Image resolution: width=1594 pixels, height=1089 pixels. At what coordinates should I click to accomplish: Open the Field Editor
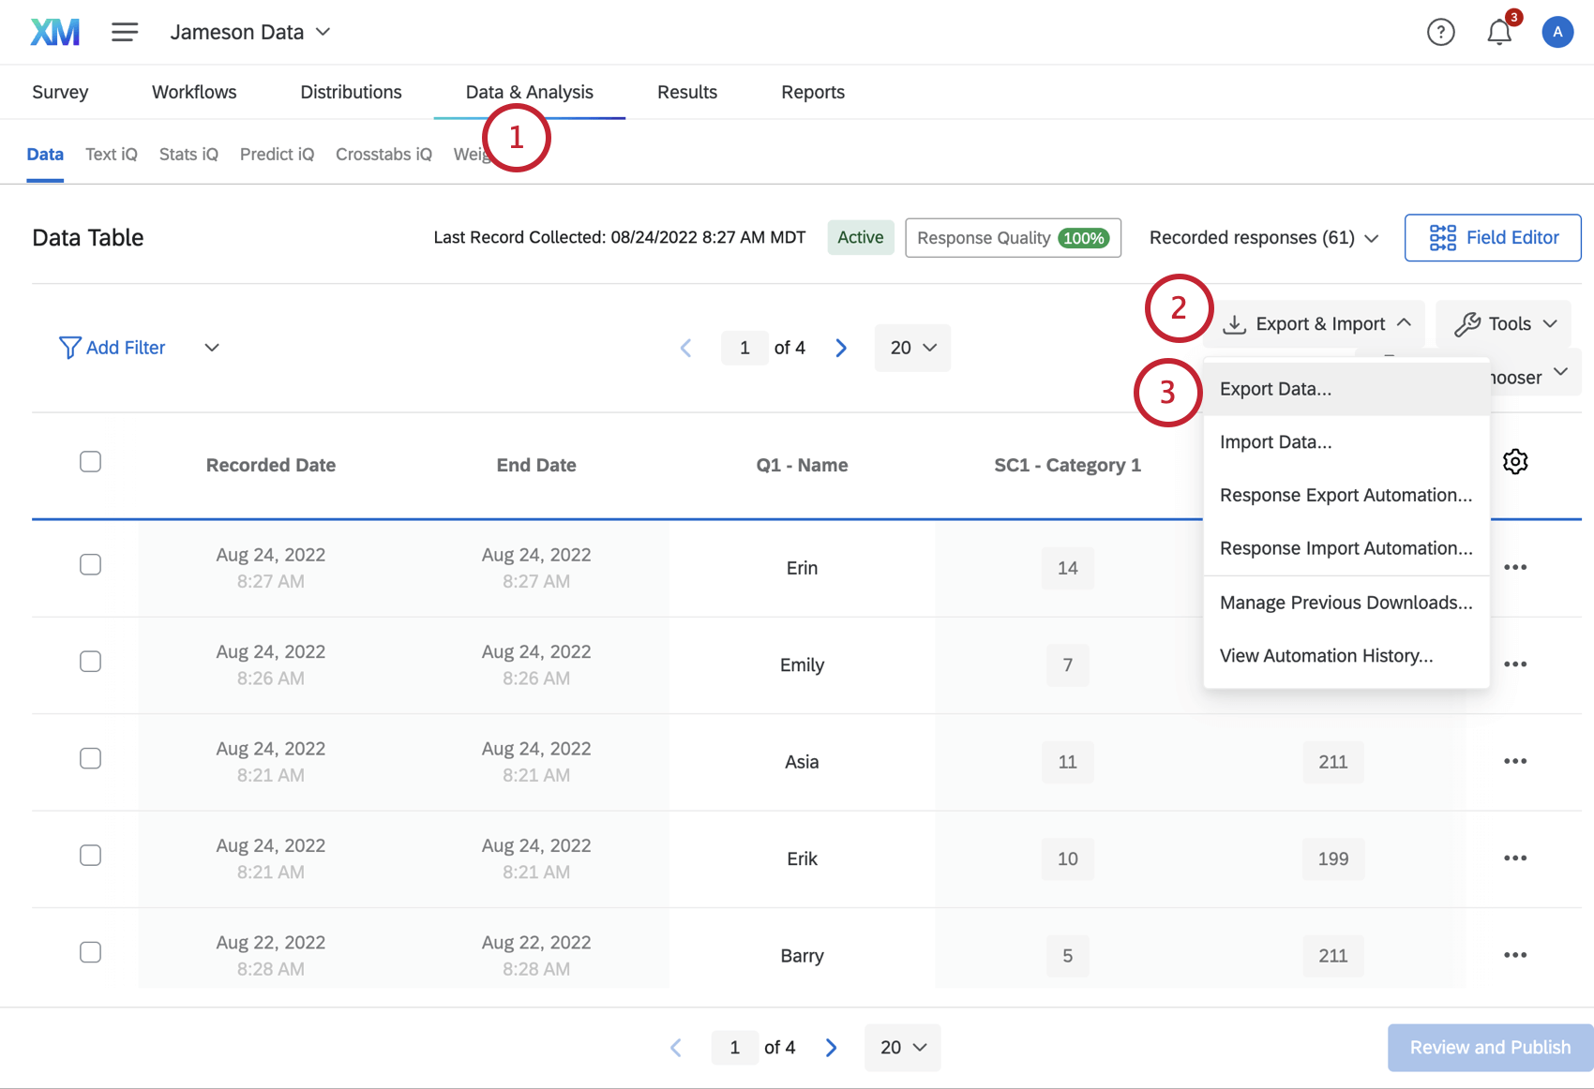(1492, 237)
